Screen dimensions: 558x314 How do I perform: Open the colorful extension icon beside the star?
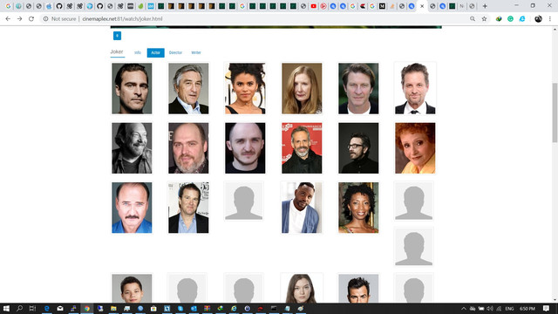click(499, 19)
